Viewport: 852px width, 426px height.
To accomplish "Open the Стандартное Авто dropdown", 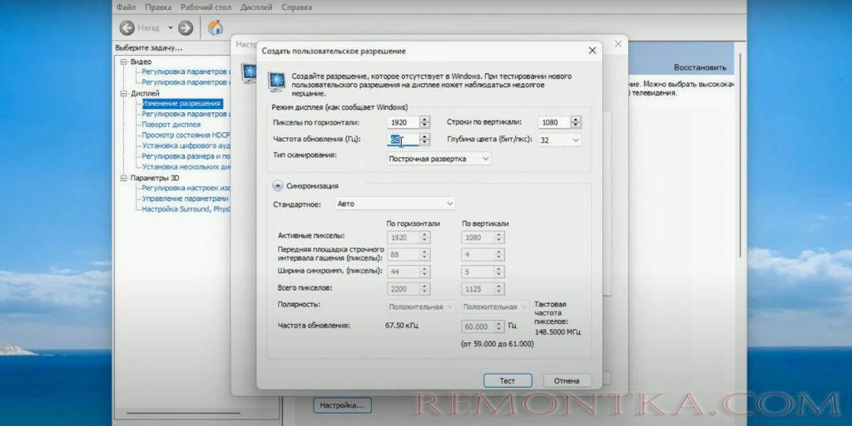I will point(395,203).
